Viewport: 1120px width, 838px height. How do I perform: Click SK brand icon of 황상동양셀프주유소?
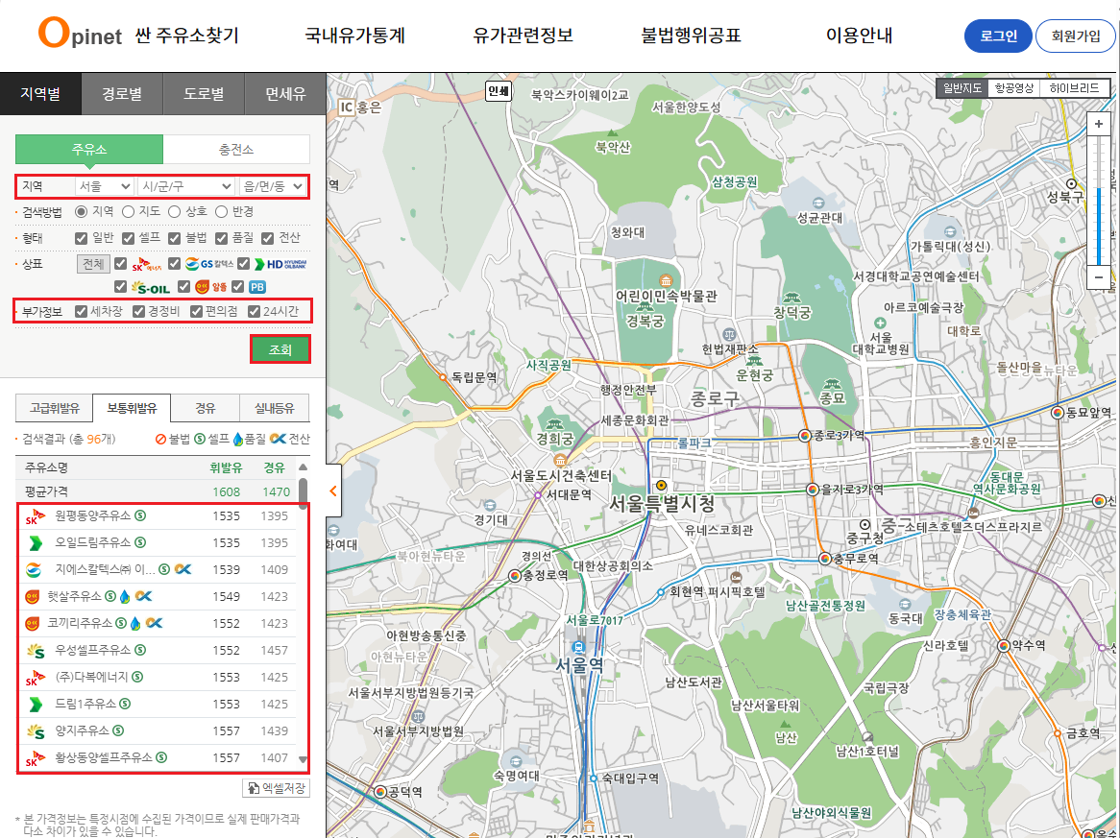coord(35,758)
